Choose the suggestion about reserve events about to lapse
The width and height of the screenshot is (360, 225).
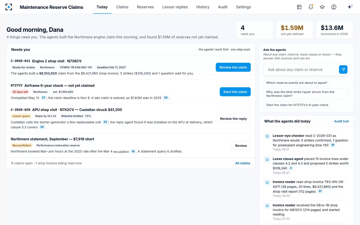(297, 83)
